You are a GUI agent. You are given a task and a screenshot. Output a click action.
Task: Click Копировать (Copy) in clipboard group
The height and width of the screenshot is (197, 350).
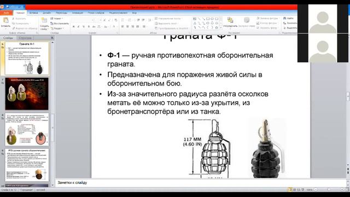(21, 24)
